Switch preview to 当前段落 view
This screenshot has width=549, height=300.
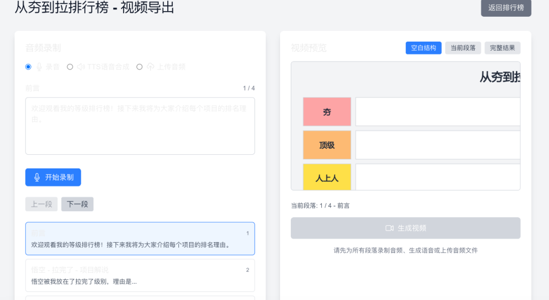click(463, 48)
